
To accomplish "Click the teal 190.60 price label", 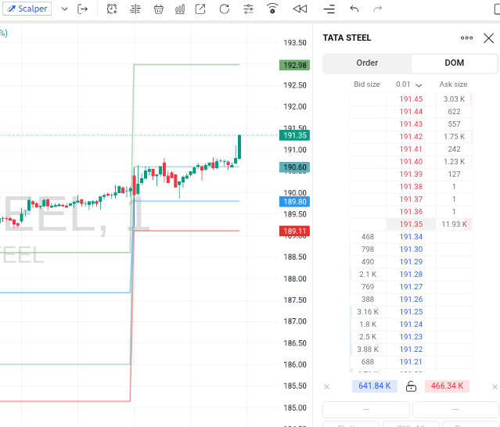I will click(x=295, y=167).
